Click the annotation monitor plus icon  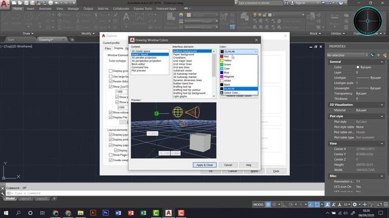(x=365, y=205)
